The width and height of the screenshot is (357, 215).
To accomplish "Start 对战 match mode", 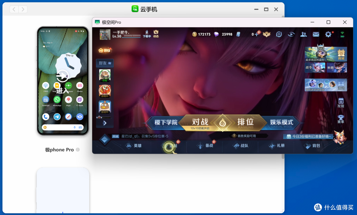I will [200, 123].
